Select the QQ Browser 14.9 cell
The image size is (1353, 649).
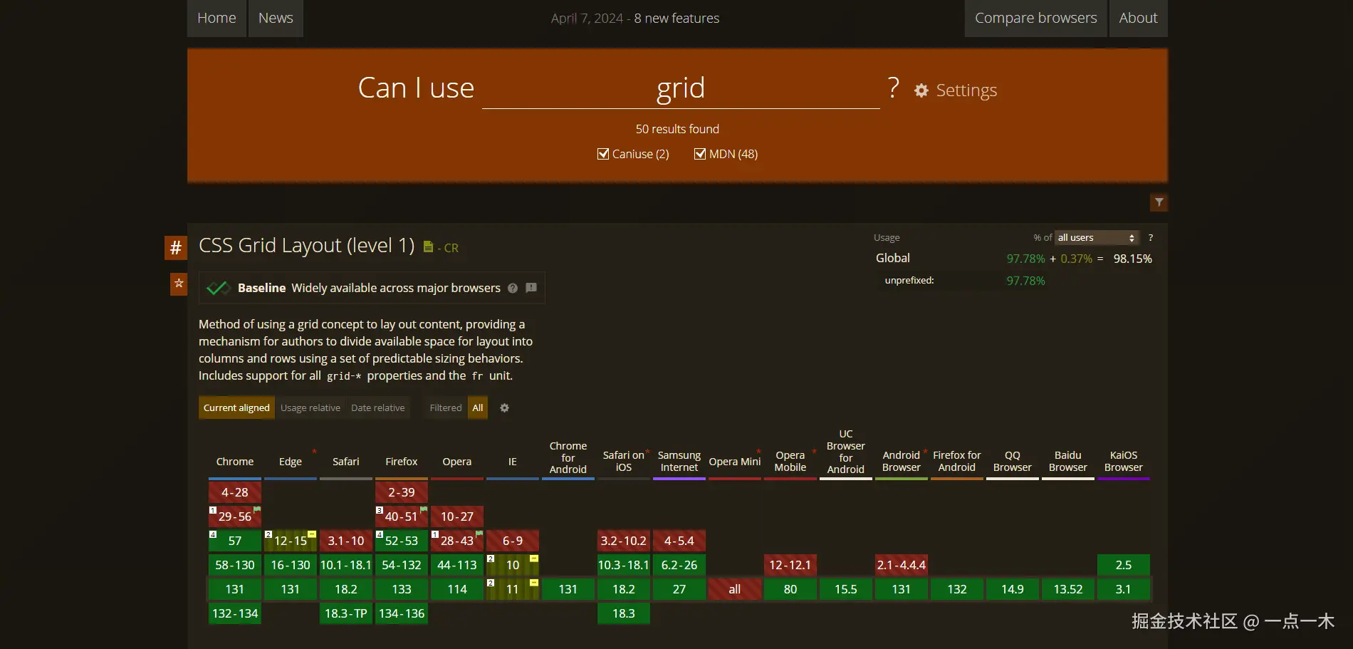click(x=1013, y=589)
